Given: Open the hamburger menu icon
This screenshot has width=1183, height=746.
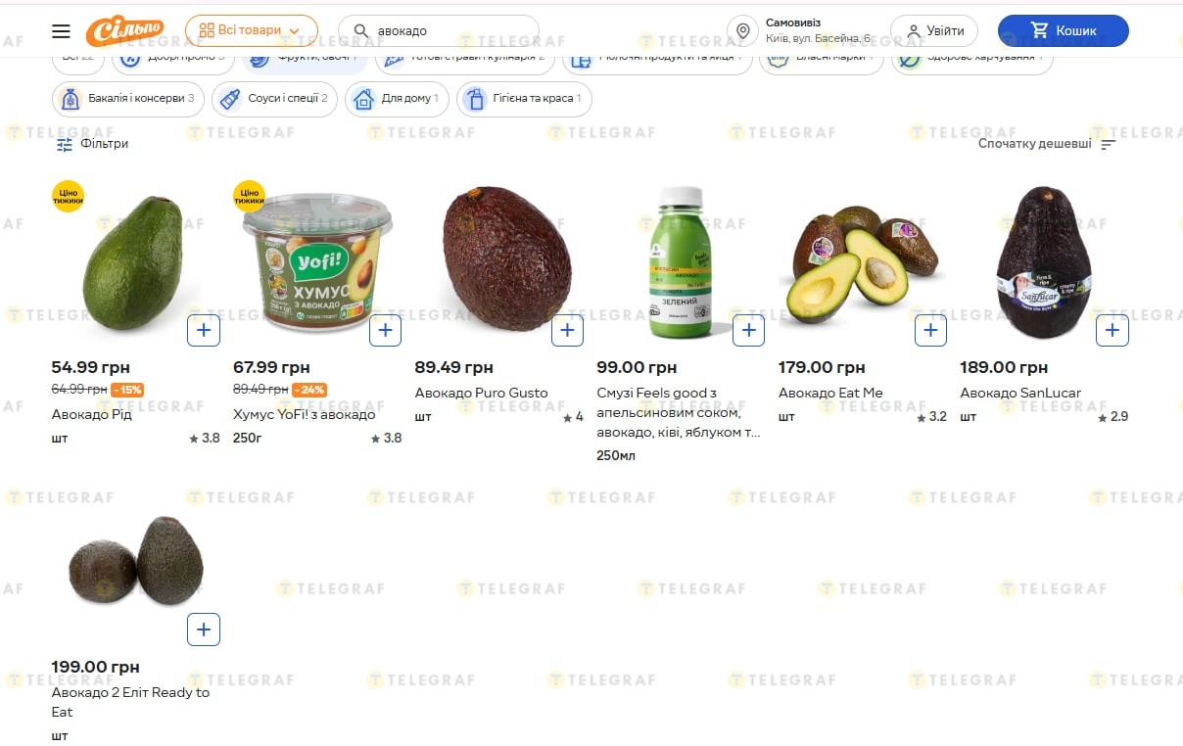Looking at the screenshot, I should click(61, 31).
